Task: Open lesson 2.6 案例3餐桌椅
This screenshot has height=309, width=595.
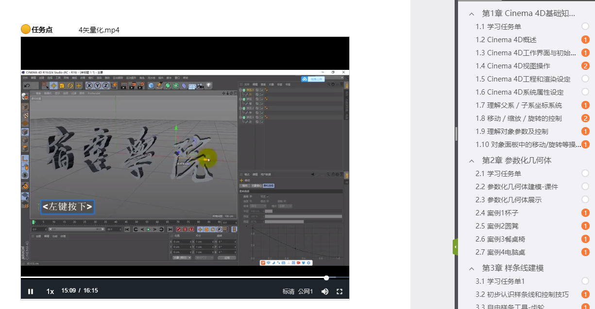Action: coord(500,239)
